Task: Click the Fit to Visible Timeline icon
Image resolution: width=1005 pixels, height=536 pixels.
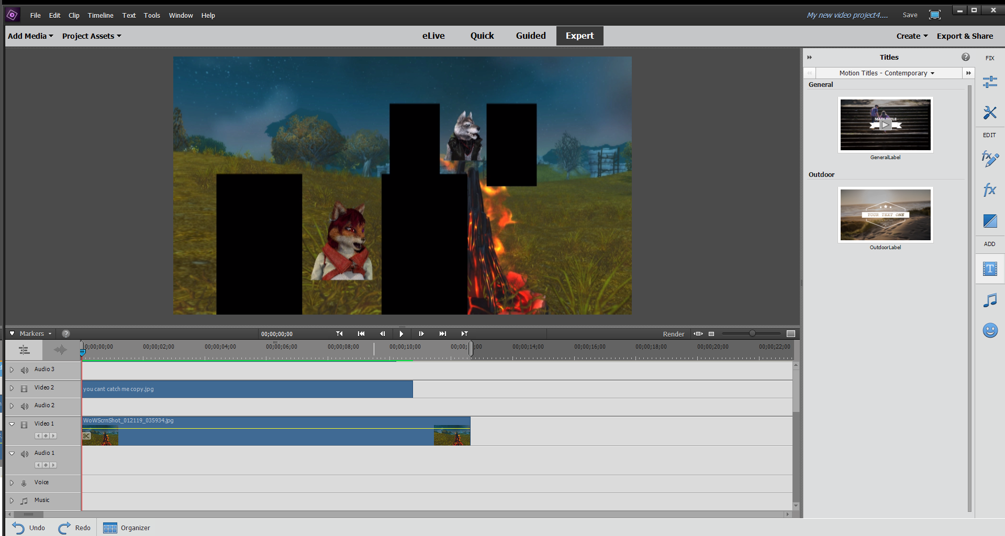Action: coord(698,333)
